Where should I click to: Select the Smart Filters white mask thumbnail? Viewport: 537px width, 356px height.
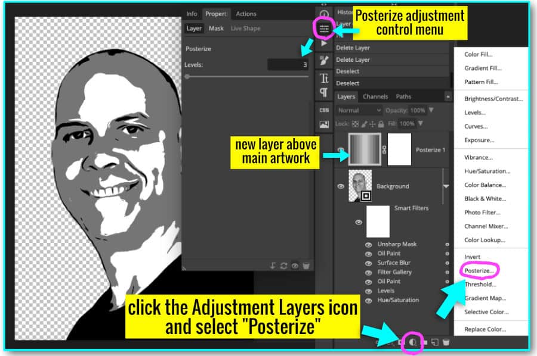click(x=378, y=221)
